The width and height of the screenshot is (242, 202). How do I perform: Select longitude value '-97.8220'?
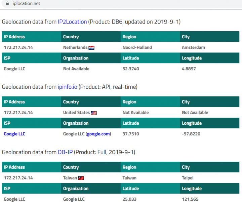[191, 134]
